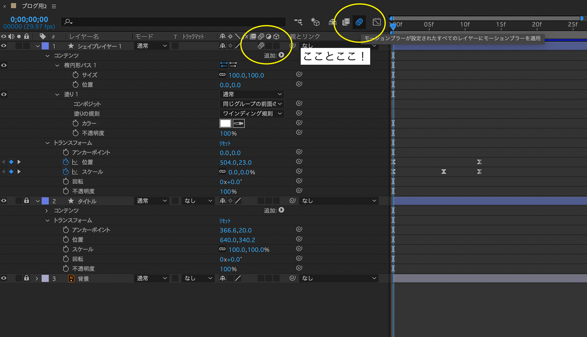Open blend mode dropdown for シェイプレイヤー 1
Viewport: 587px width, 337px height.
point(151,46)
